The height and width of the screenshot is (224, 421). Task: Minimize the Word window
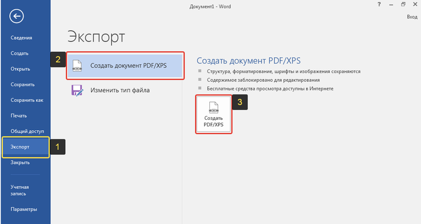(391, 5)
